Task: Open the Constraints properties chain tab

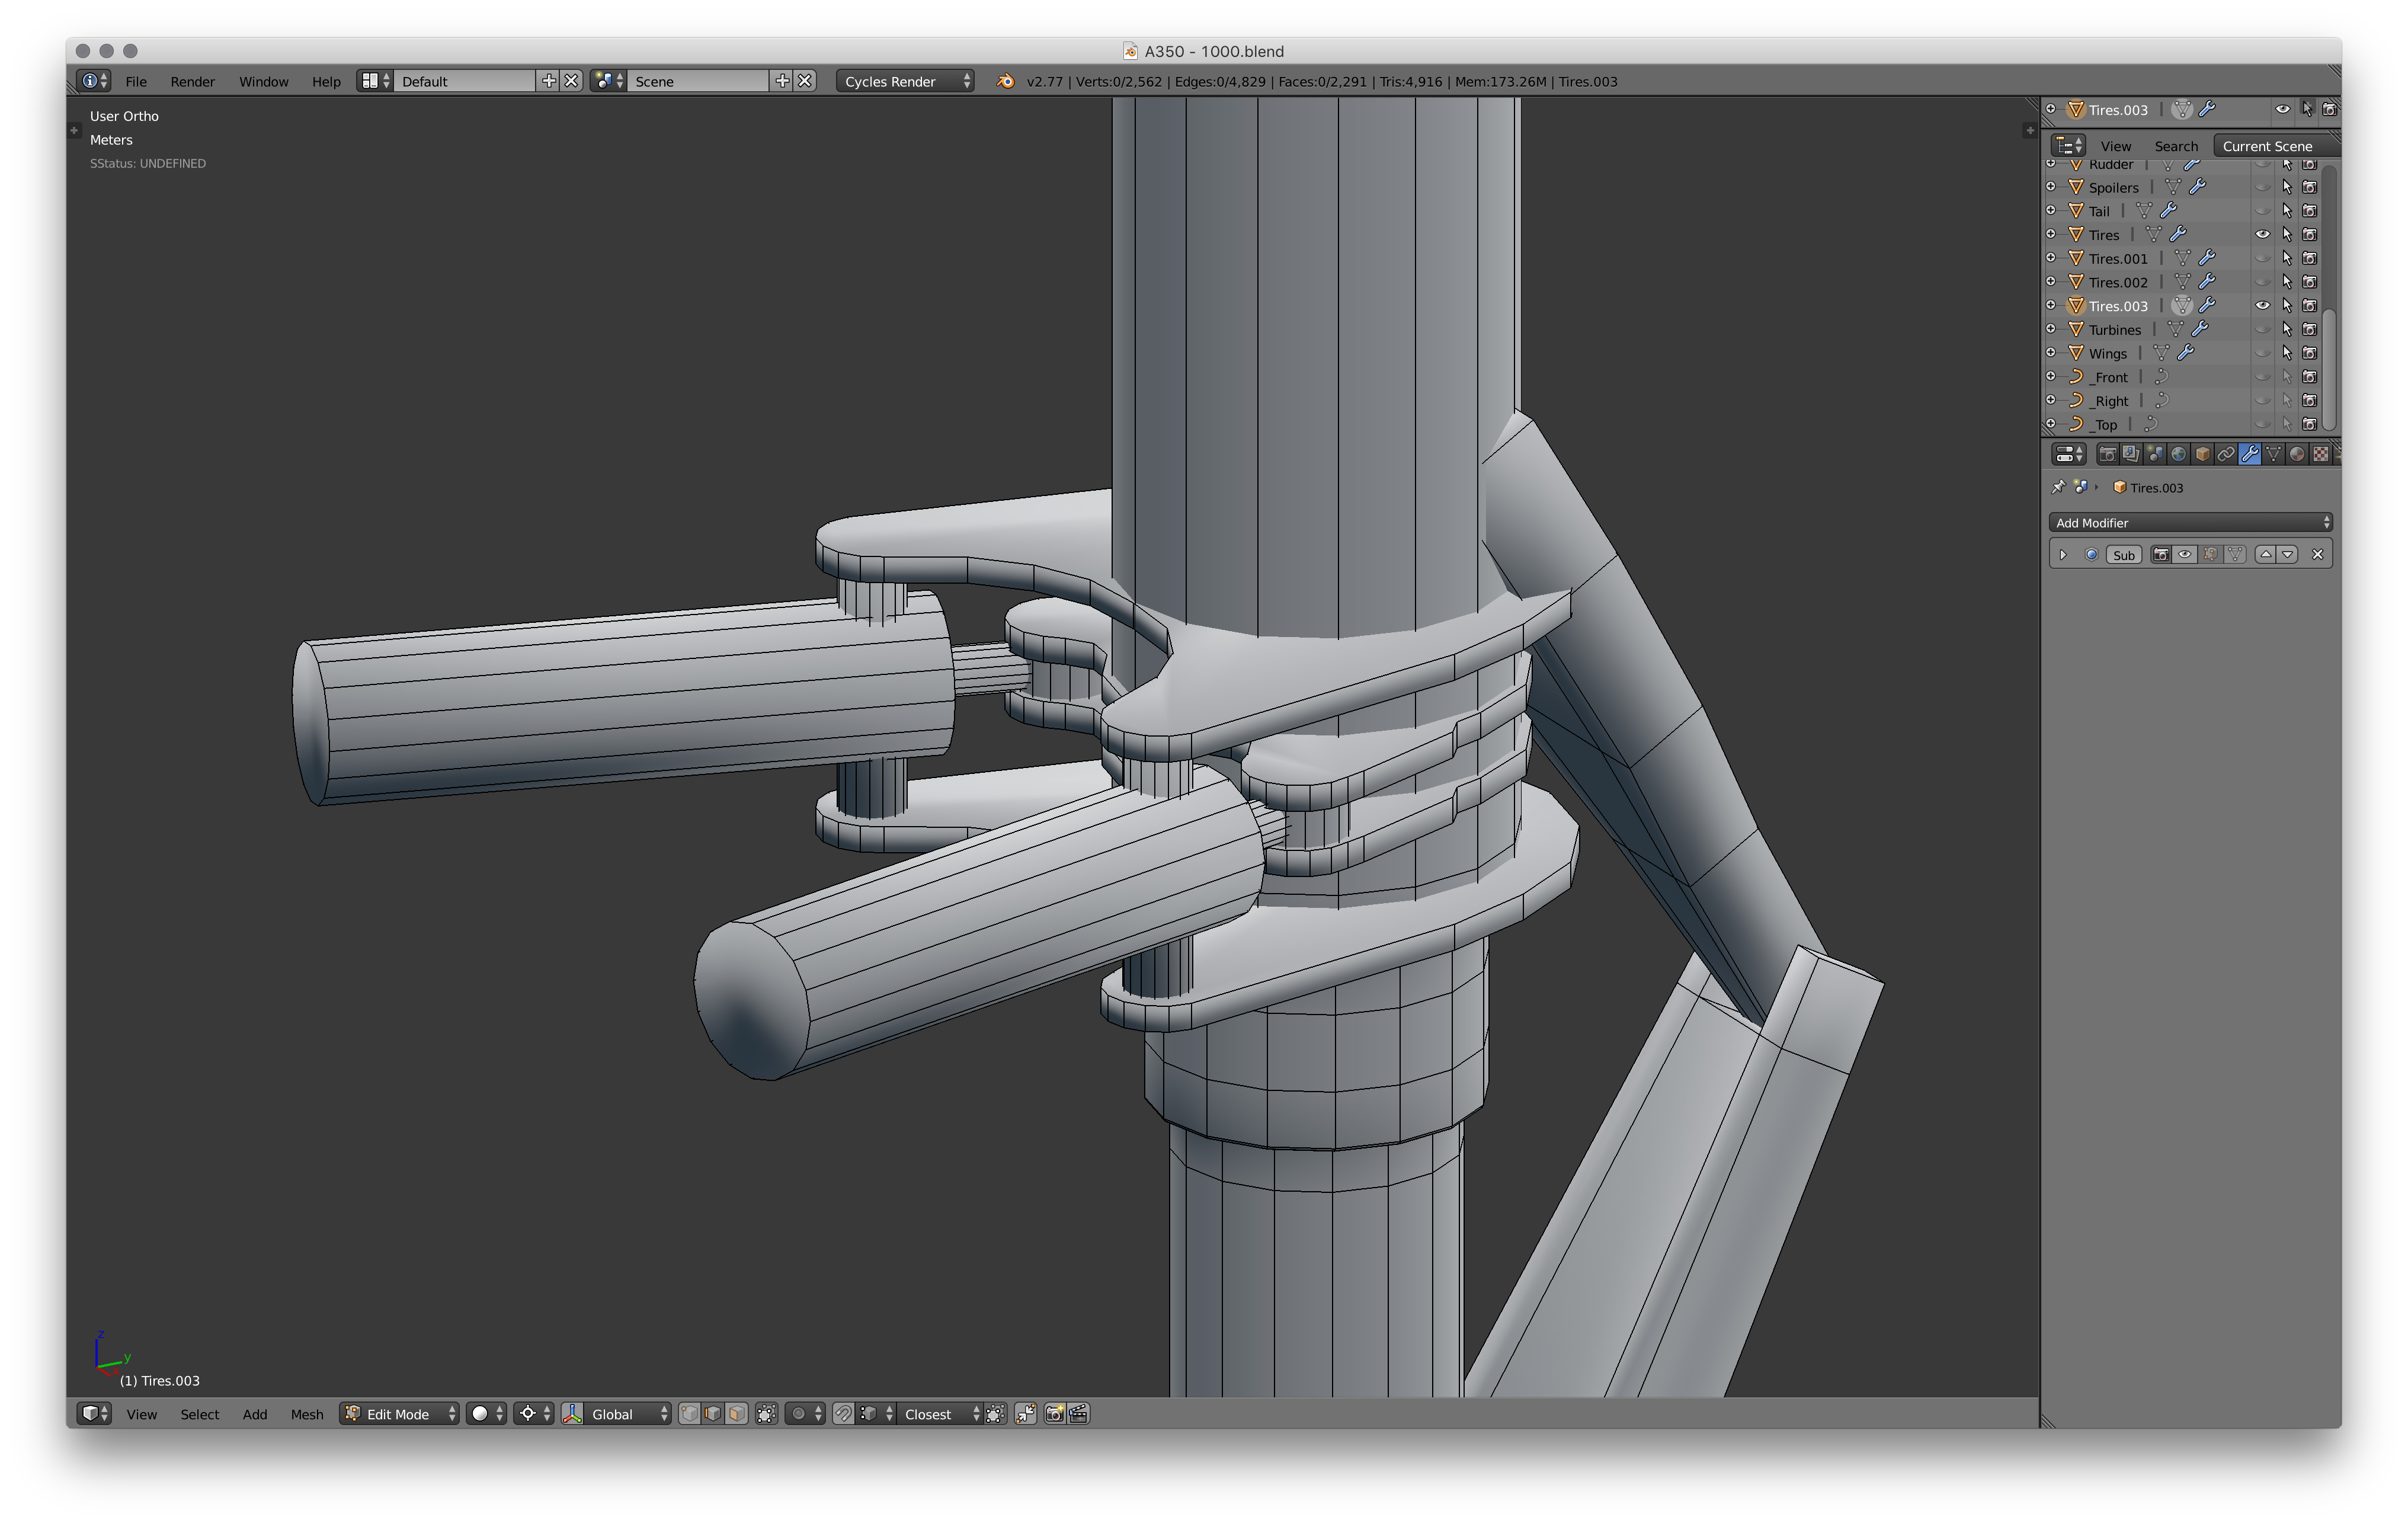Action: (2226, 454)
